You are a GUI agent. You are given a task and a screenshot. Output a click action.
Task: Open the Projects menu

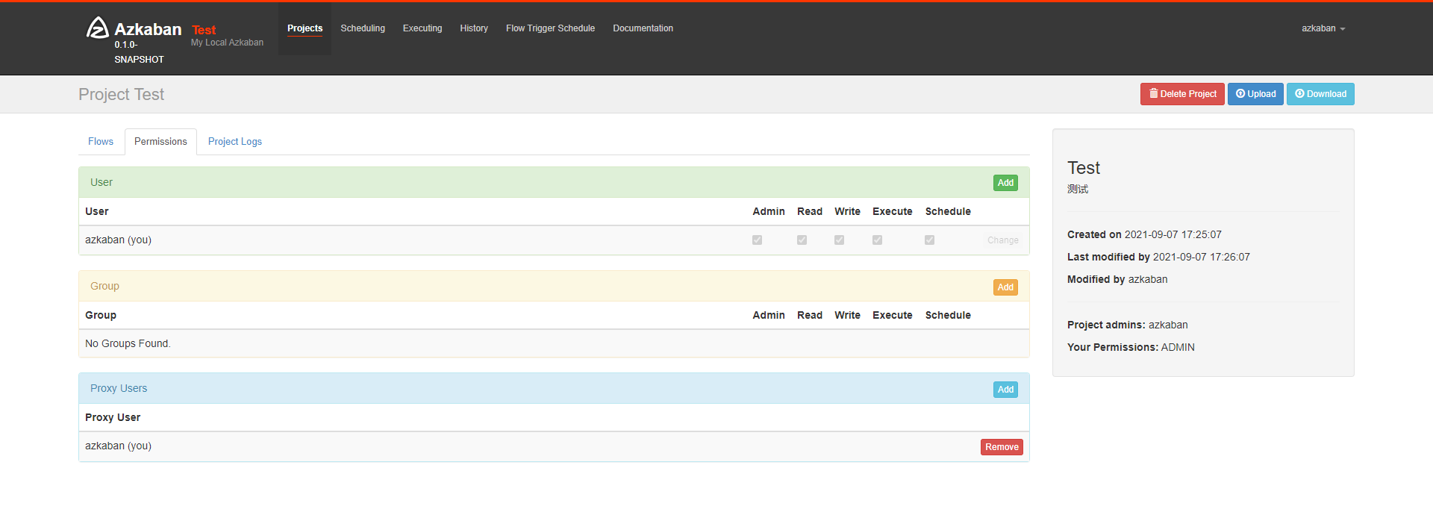click(x=305, y=28)
